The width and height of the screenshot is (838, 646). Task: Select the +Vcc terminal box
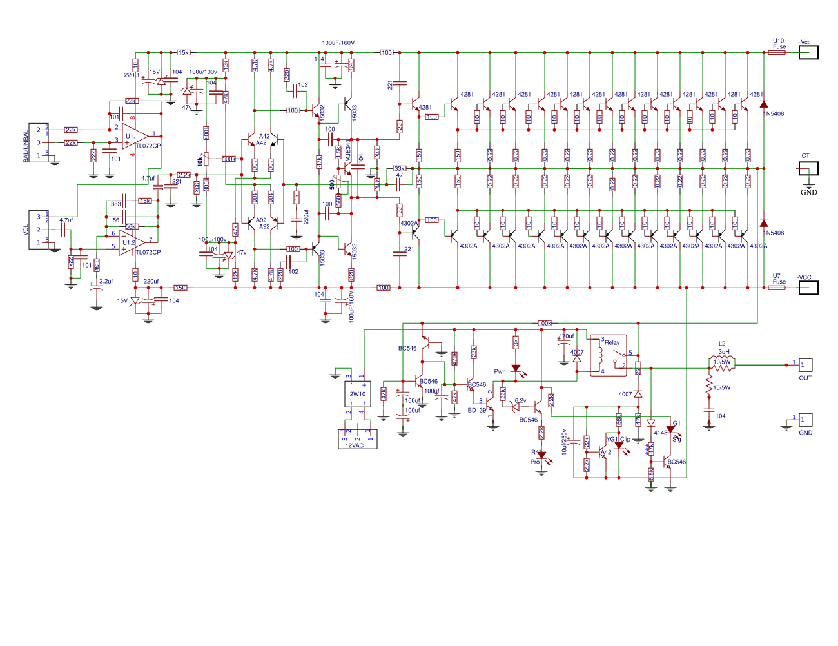point(808,52)
